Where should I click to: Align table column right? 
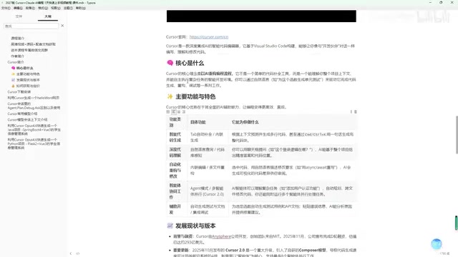184,112
